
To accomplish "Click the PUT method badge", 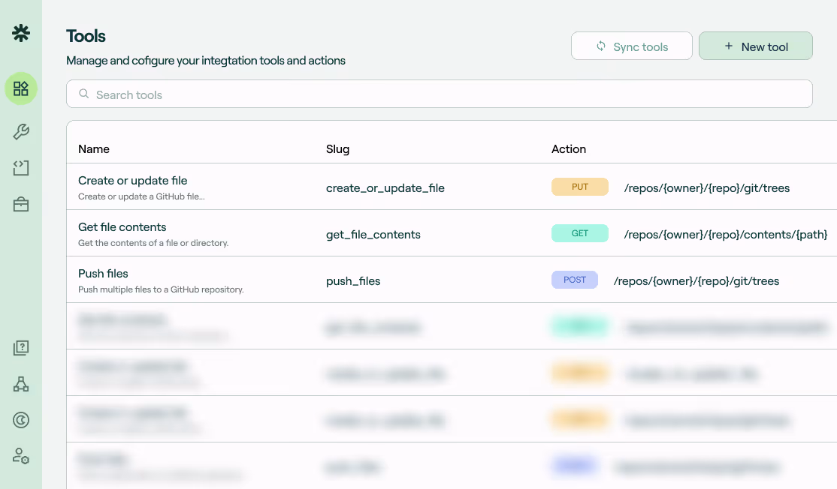I will point(579,187).
